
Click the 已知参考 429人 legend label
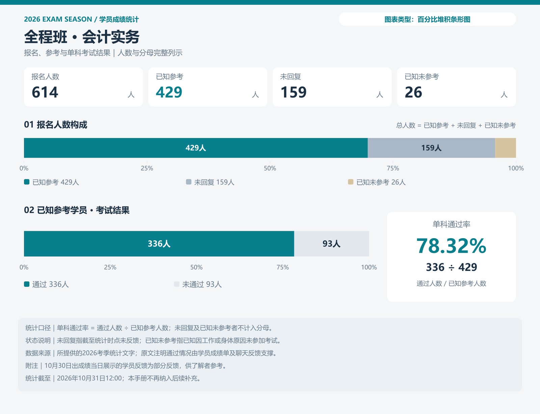click(56, 182)
